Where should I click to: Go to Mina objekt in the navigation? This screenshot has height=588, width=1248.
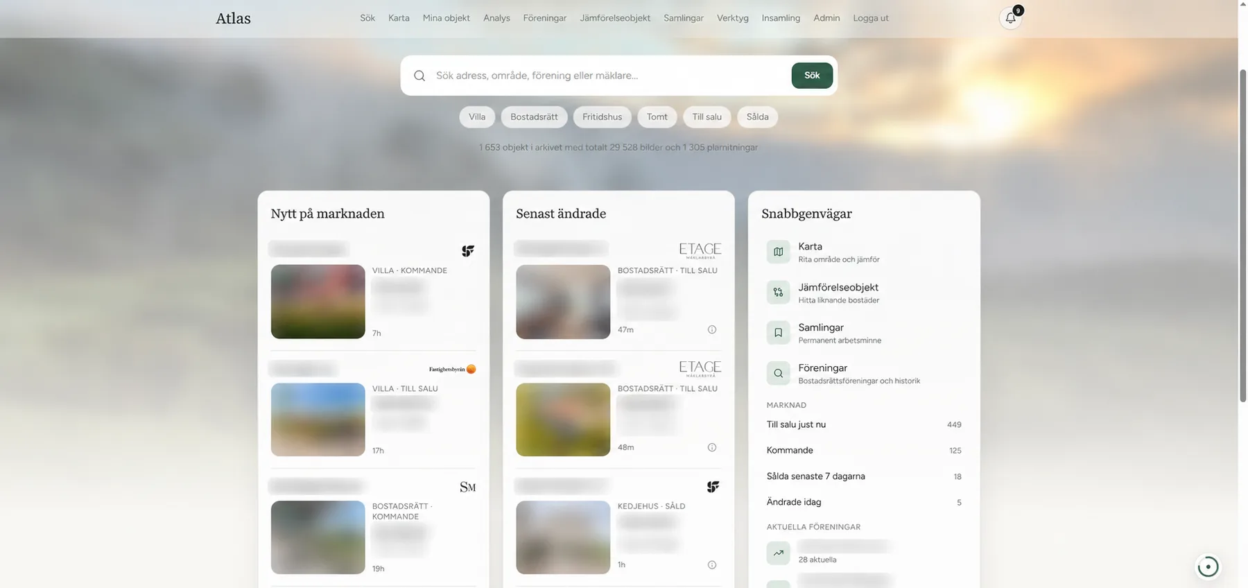coord(447,18)
